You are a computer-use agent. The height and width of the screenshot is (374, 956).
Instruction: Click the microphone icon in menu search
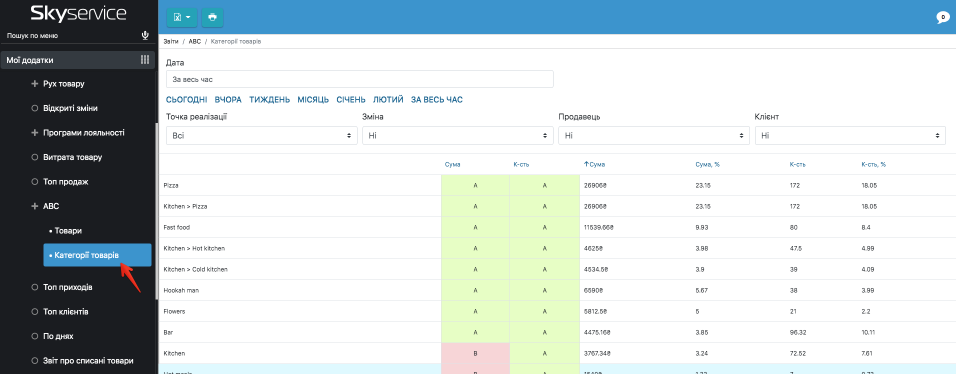[145, 35]
